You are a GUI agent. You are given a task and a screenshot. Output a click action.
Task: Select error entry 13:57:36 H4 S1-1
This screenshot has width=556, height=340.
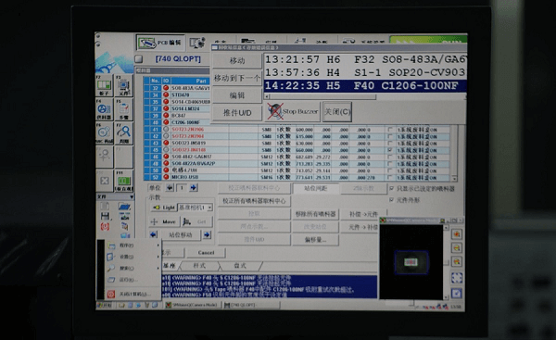(x=365, y=72)
